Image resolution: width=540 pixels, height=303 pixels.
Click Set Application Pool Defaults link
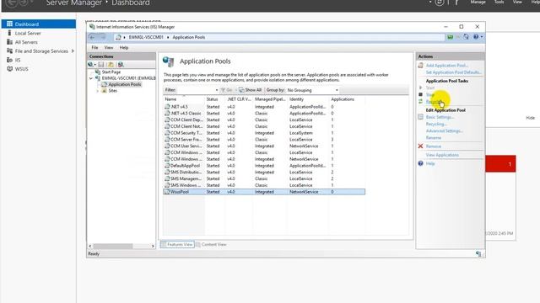click(453, 72)
